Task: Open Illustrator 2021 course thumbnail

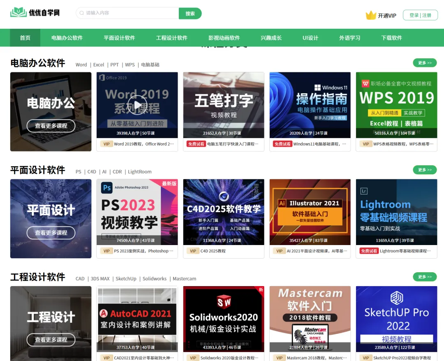Action: pyautogui.click(x=310, y=212)
